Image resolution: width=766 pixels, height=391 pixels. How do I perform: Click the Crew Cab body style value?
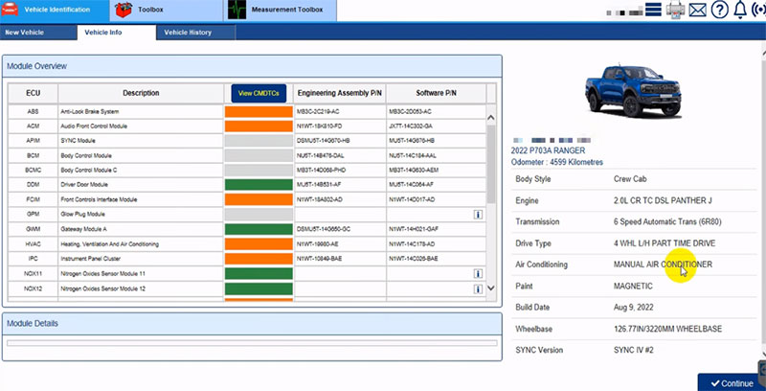[630, 179]
